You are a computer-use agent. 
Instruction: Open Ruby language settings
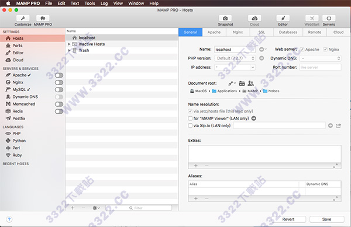point(17,155)
